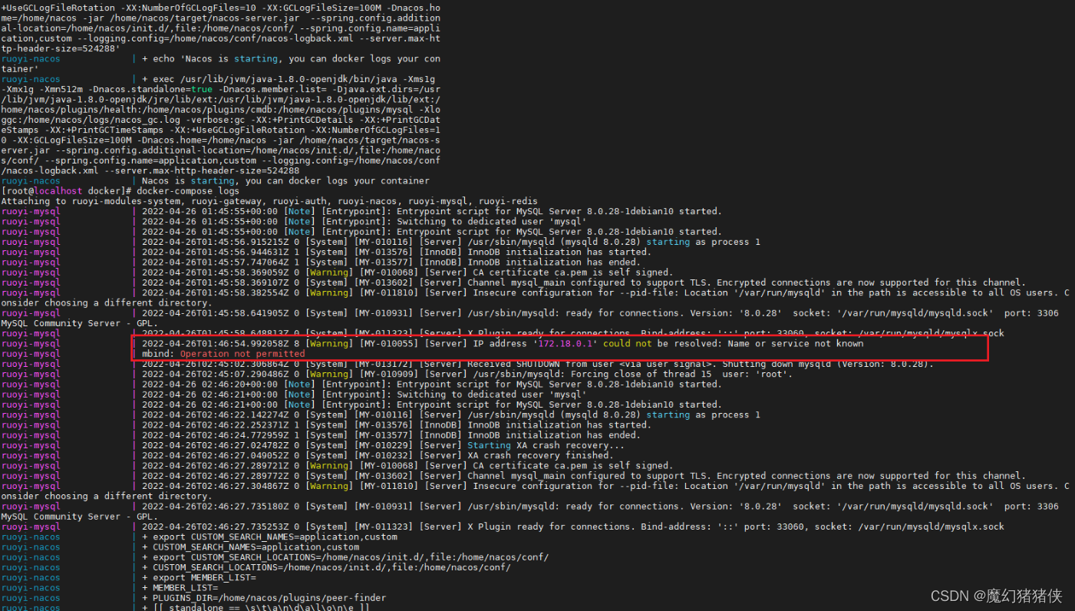The width and height of the screenshot is (1075, 611).
Task: Select 'ruoyi-redis' in the Attaching line
Action: click(509, 201)
